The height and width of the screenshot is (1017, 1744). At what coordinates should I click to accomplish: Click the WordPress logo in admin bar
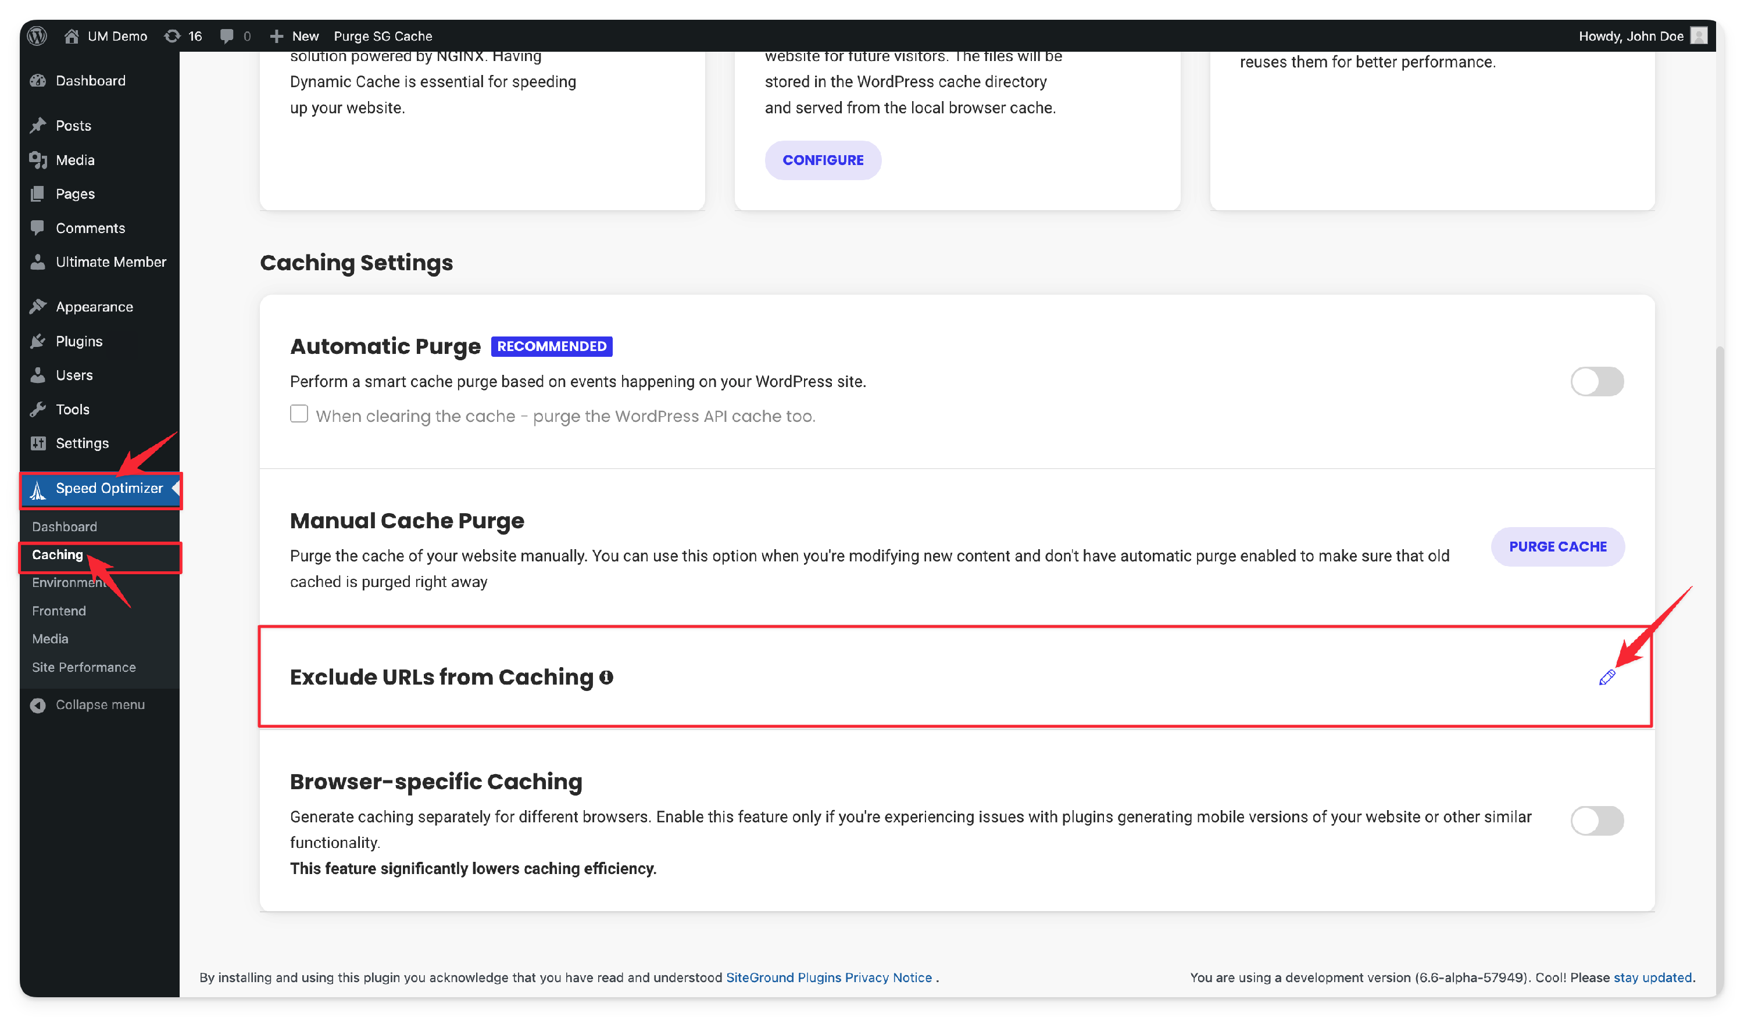click(x=37, y=36)
